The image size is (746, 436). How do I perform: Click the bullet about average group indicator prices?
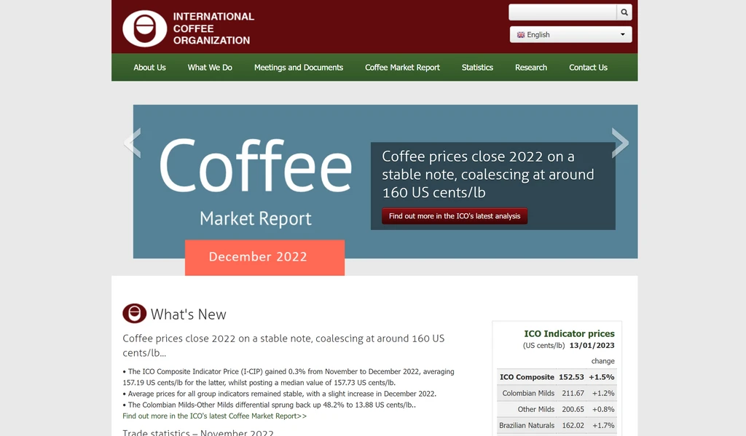(279, 394)
